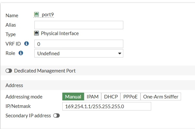195x129 pixels.
Task: Focus the VRF ID field containing 0
Action: (x=79, y=44)
